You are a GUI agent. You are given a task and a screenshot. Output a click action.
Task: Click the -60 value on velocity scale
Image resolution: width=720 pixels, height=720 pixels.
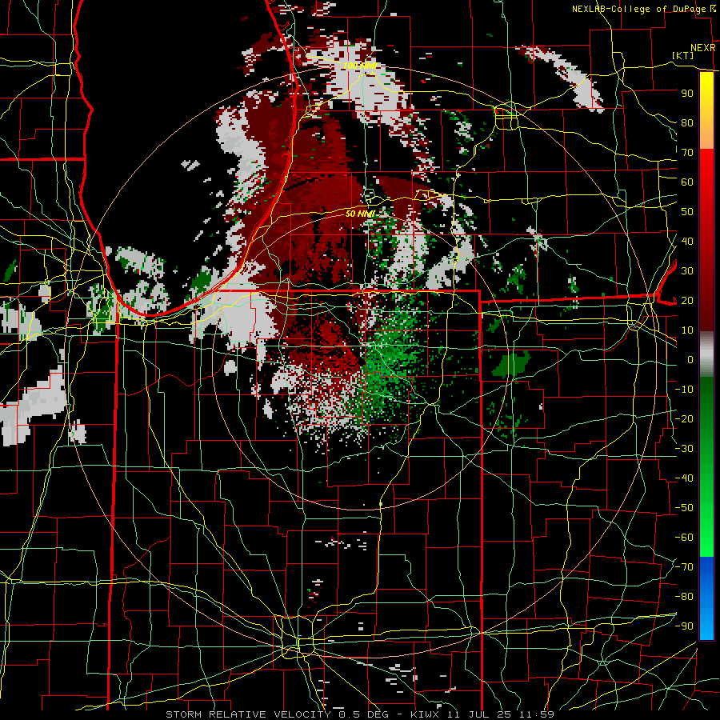(684, 538)
